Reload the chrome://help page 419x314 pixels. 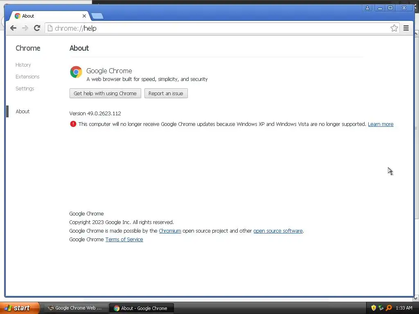[37, 28]
